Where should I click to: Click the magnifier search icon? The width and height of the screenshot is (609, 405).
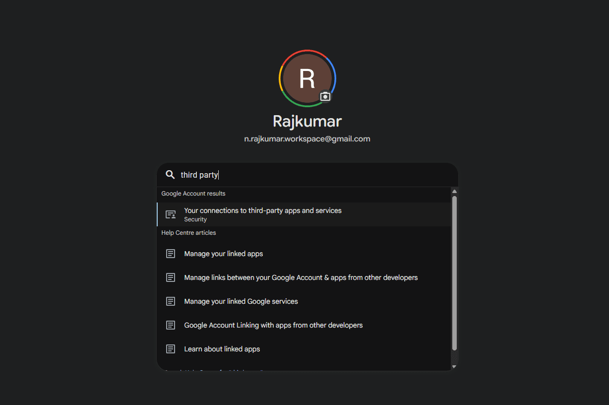tap(170, 175)
